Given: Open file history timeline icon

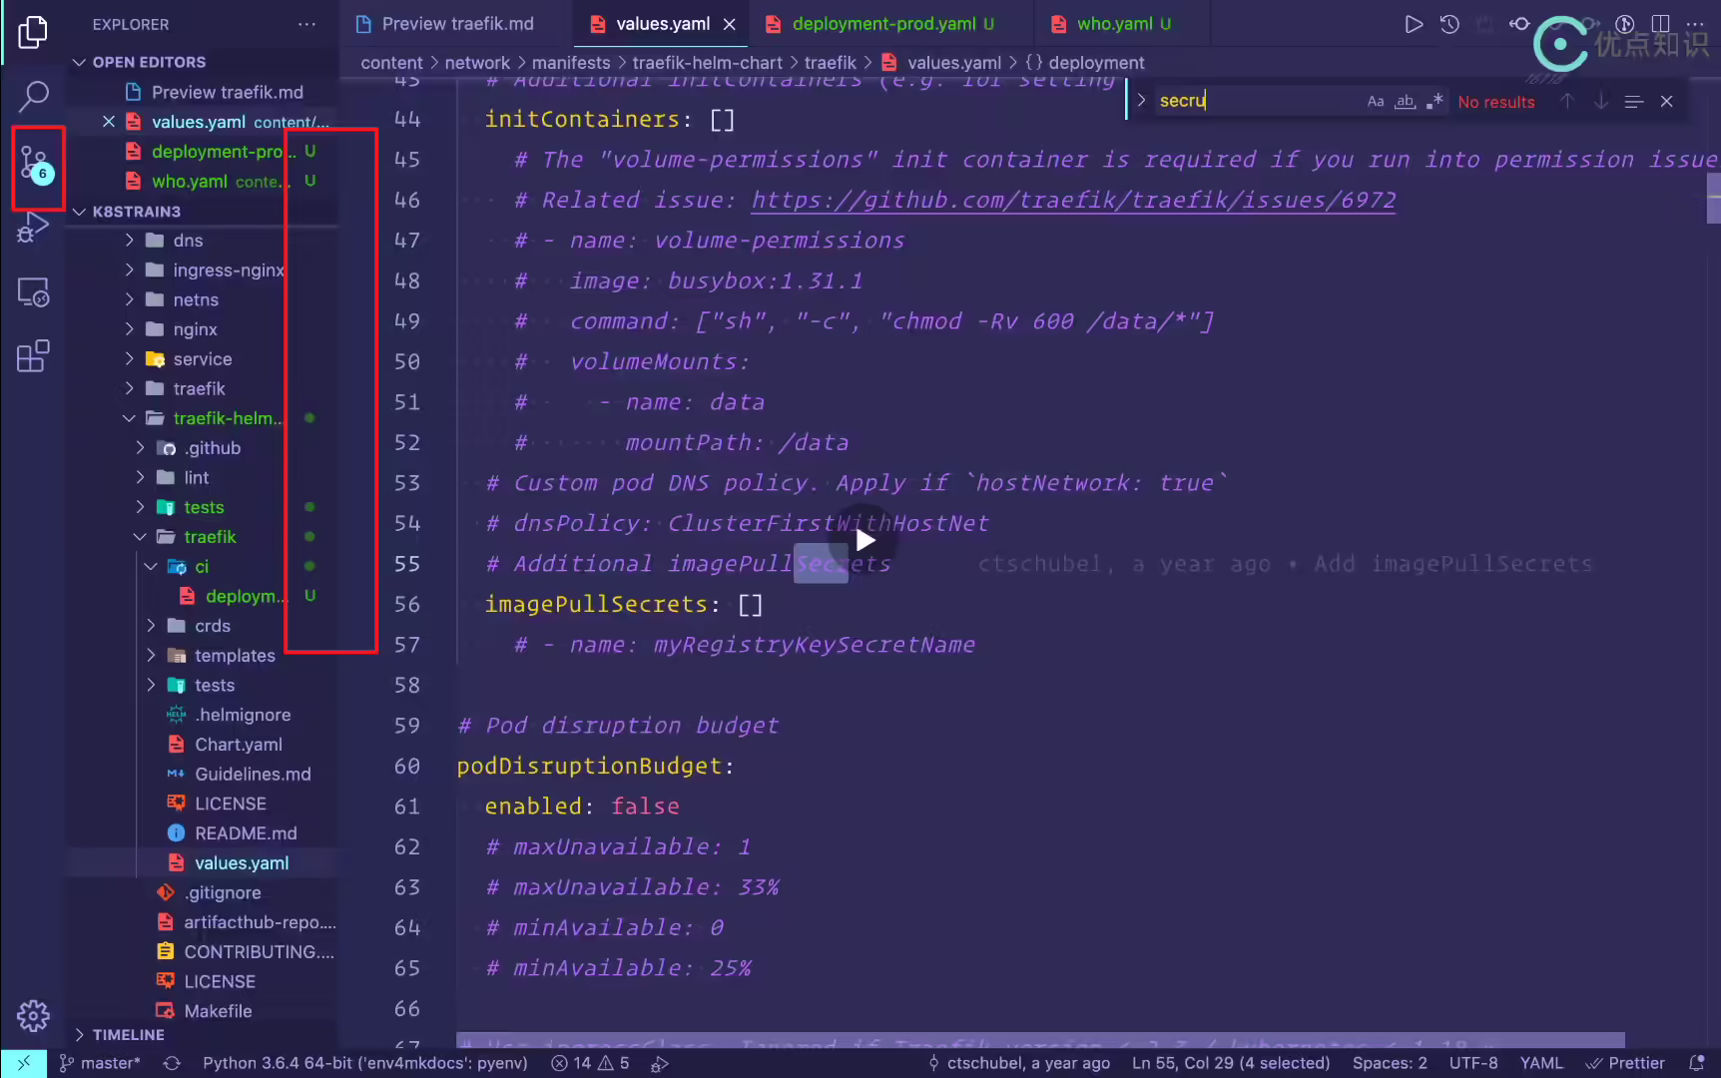Looking at the screenshot, I should [x=1449, y=24].
